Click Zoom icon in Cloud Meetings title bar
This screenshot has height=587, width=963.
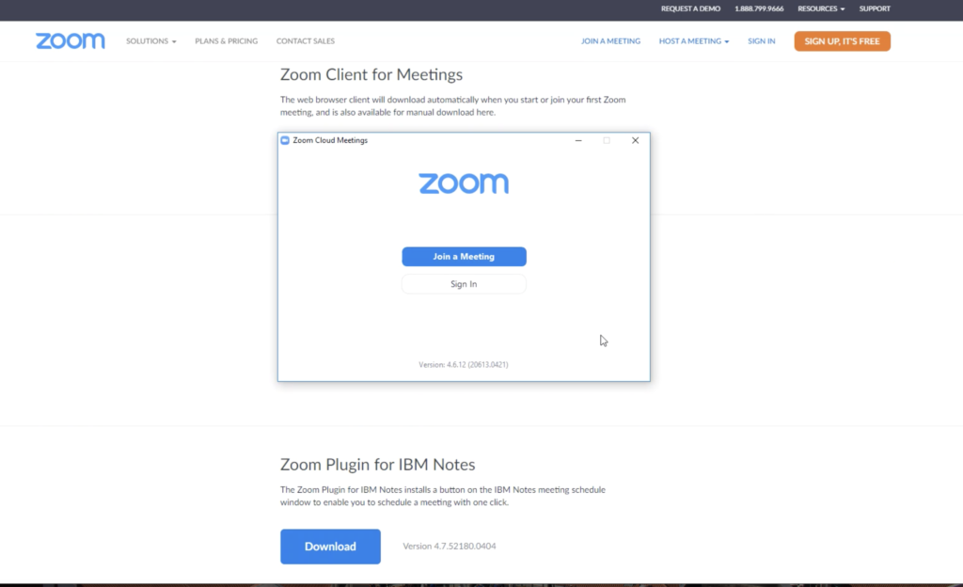coord(285,140)
